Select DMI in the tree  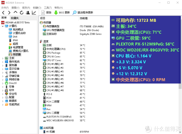tap(15, 37)
